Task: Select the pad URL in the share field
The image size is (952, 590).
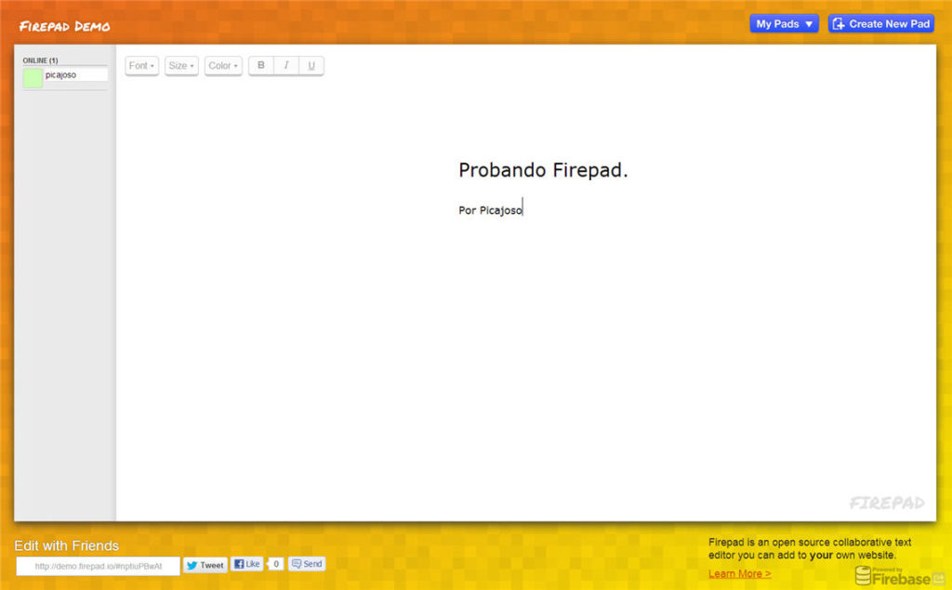Action: point(98,565)
